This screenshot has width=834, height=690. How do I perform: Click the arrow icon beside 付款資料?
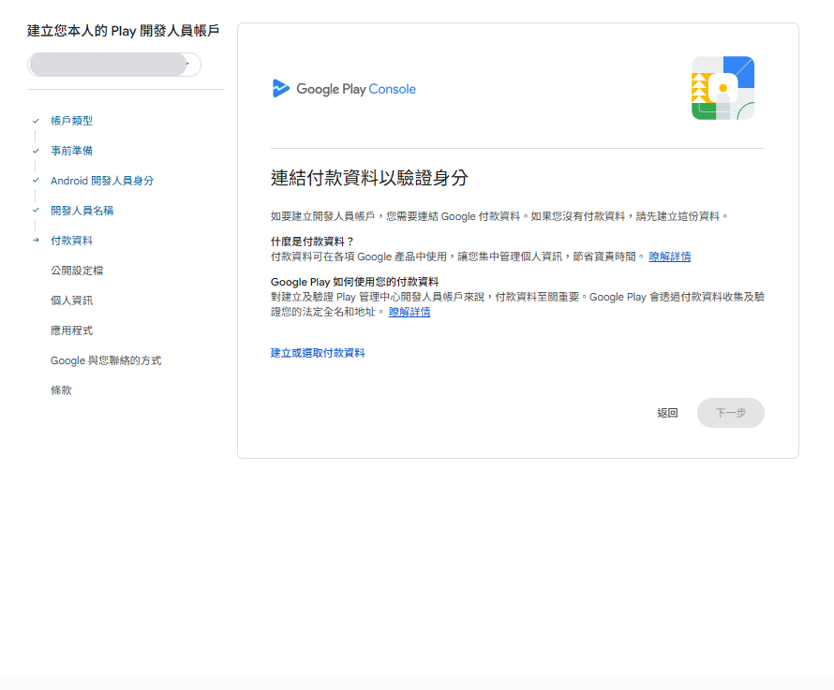click(x=36, y=241)
